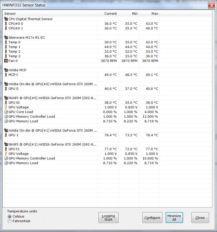
Task: Select the Temp 1 row label
Action: [14, 47]
